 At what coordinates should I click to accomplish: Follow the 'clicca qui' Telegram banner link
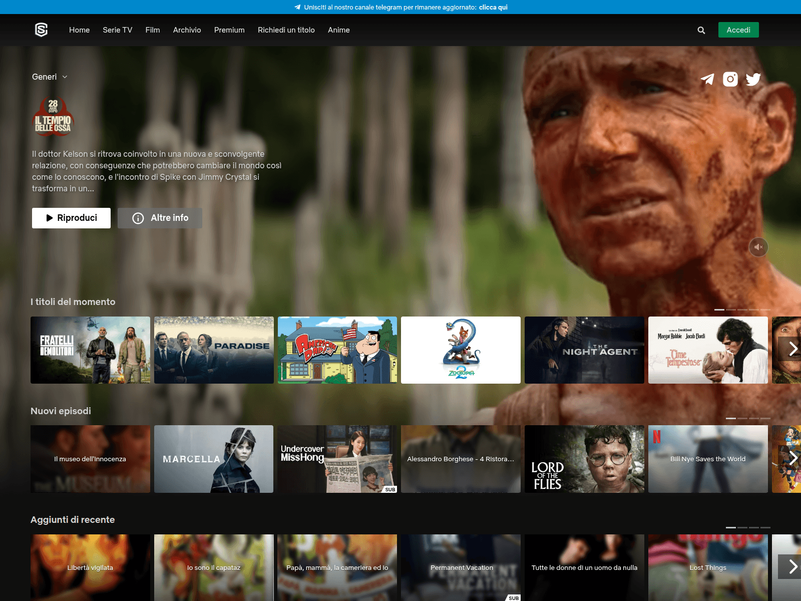[x=493, y=7]
